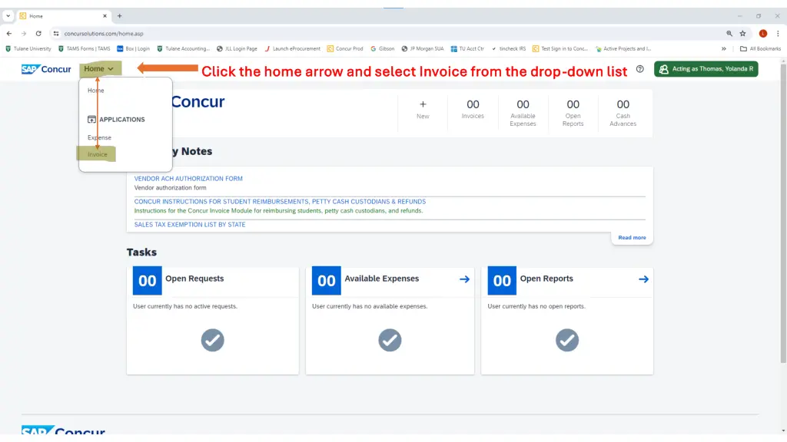Close the Home browser tab
The height and width of the screenshot is (442, 787).
(105, 16)
